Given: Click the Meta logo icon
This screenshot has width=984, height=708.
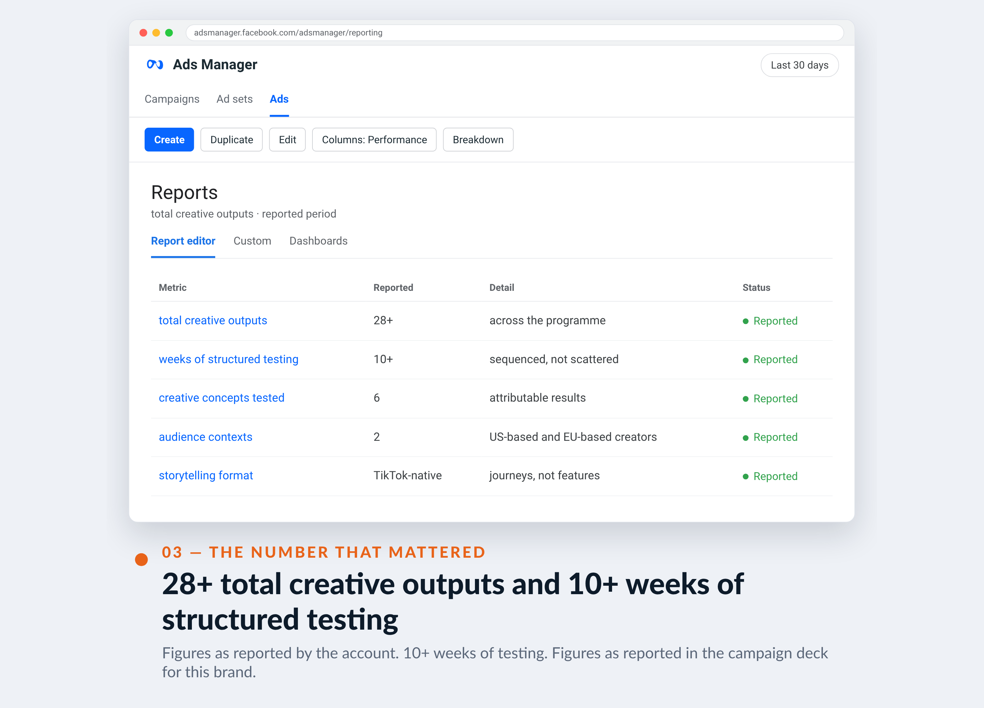Looking at the screenshot, I should click(155, 65).
